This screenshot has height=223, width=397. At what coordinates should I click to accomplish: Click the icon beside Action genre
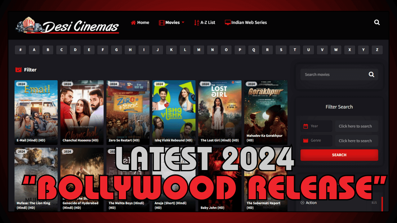coord(303,203)
